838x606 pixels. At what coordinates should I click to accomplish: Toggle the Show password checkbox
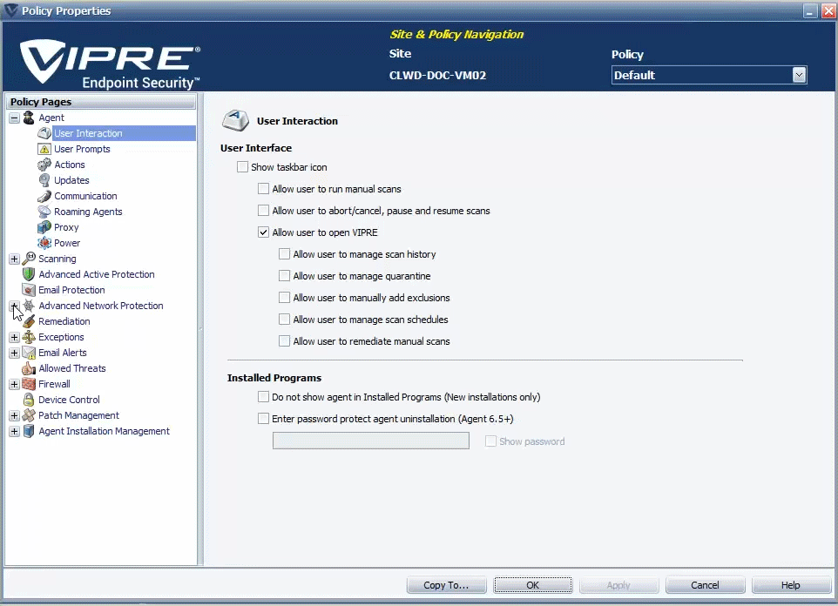click(490, 441)
